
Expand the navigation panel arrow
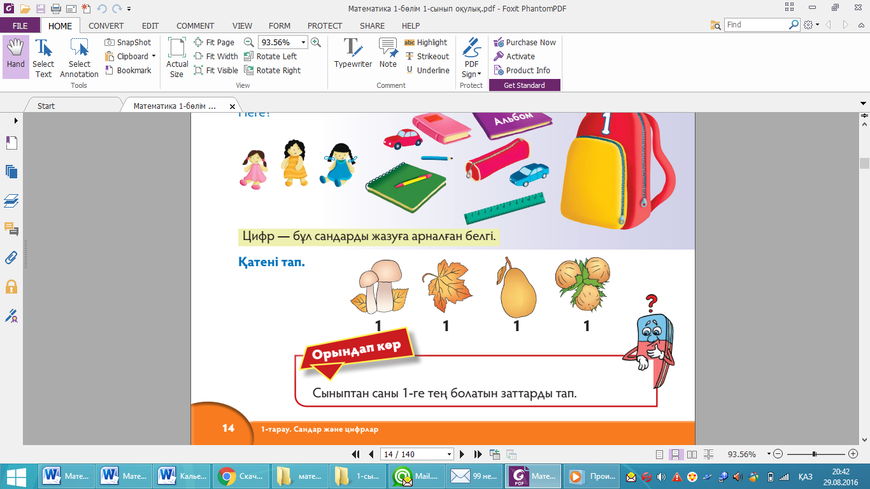click(16, 120)
